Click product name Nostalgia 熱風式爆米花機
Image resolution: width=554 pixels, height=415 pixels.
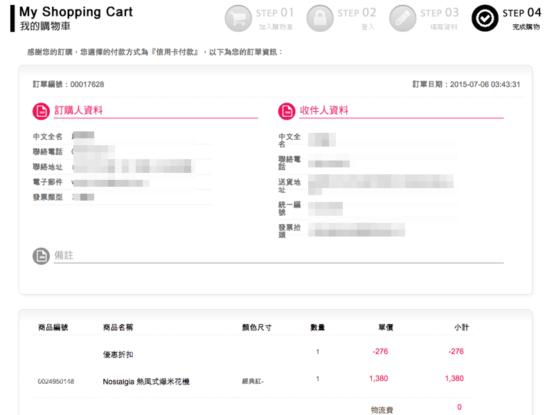pyautogui.click(x=146, y=382)
